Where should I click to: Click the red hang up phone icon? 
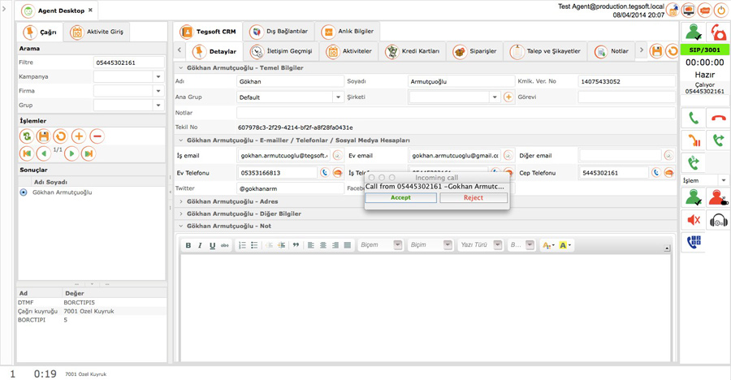pyautogui.click(x=718, y=119)
